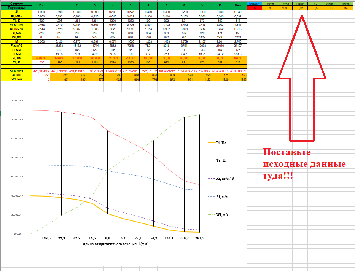Click the "Вх" section column header

tap(41, 5)
